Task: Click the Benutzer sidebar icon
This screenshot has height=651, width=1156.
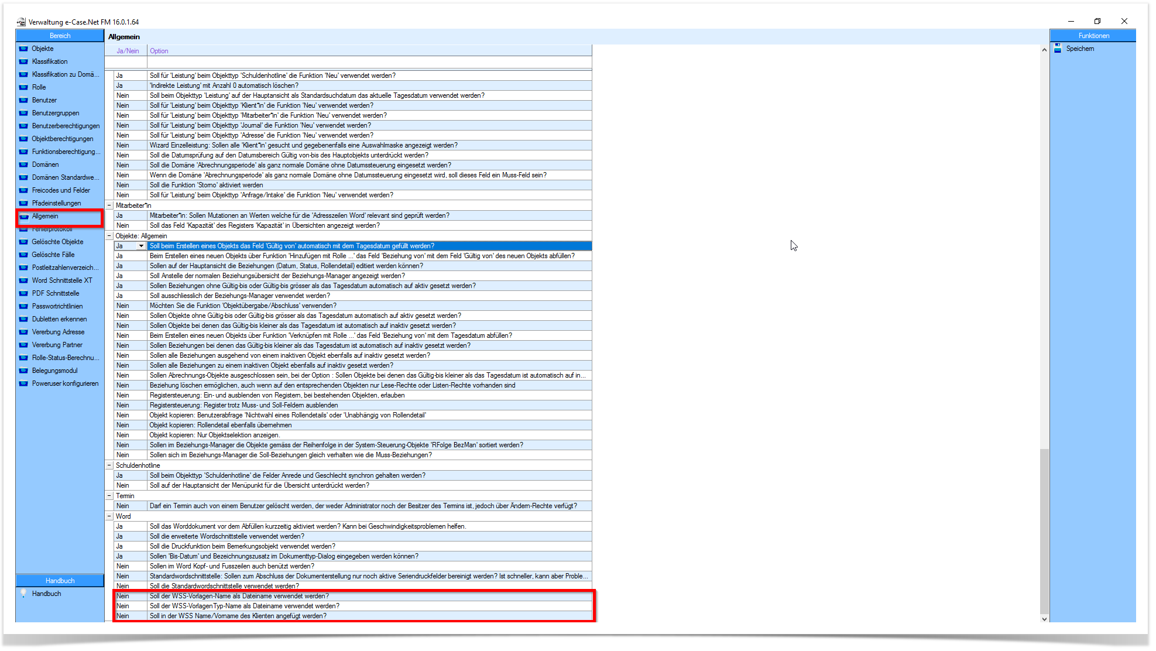Action: tap(23, 100)
